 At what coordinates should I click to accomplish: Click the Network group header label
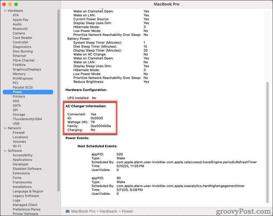(x=14, y=128)
